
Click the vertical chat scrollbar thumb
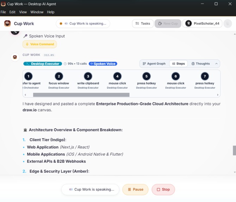click(x=234, y=150)
